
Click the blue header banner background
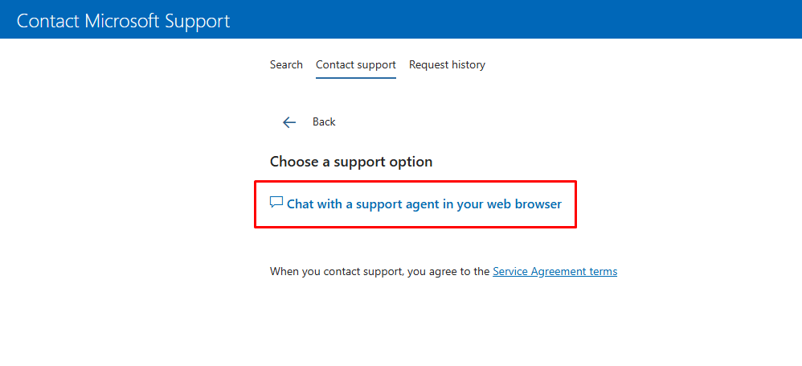511,19
